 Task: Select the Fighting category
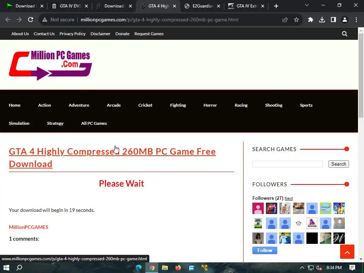[x=178, y=105]
